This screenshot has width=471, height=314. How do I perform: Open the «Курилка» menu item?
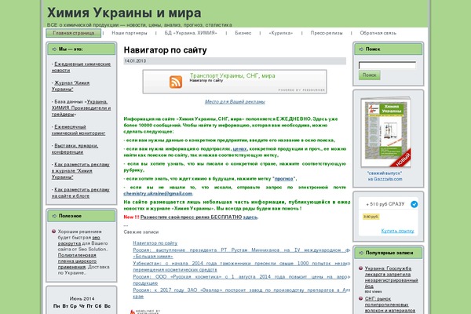click(280, 33)
